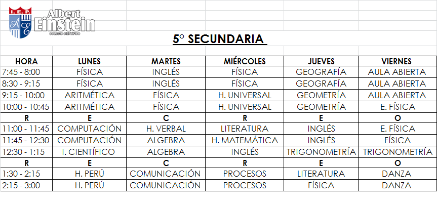Viewport: 437px width, 206px height.
Task: Select the MARTES column header
Action: tap(166, 61)
